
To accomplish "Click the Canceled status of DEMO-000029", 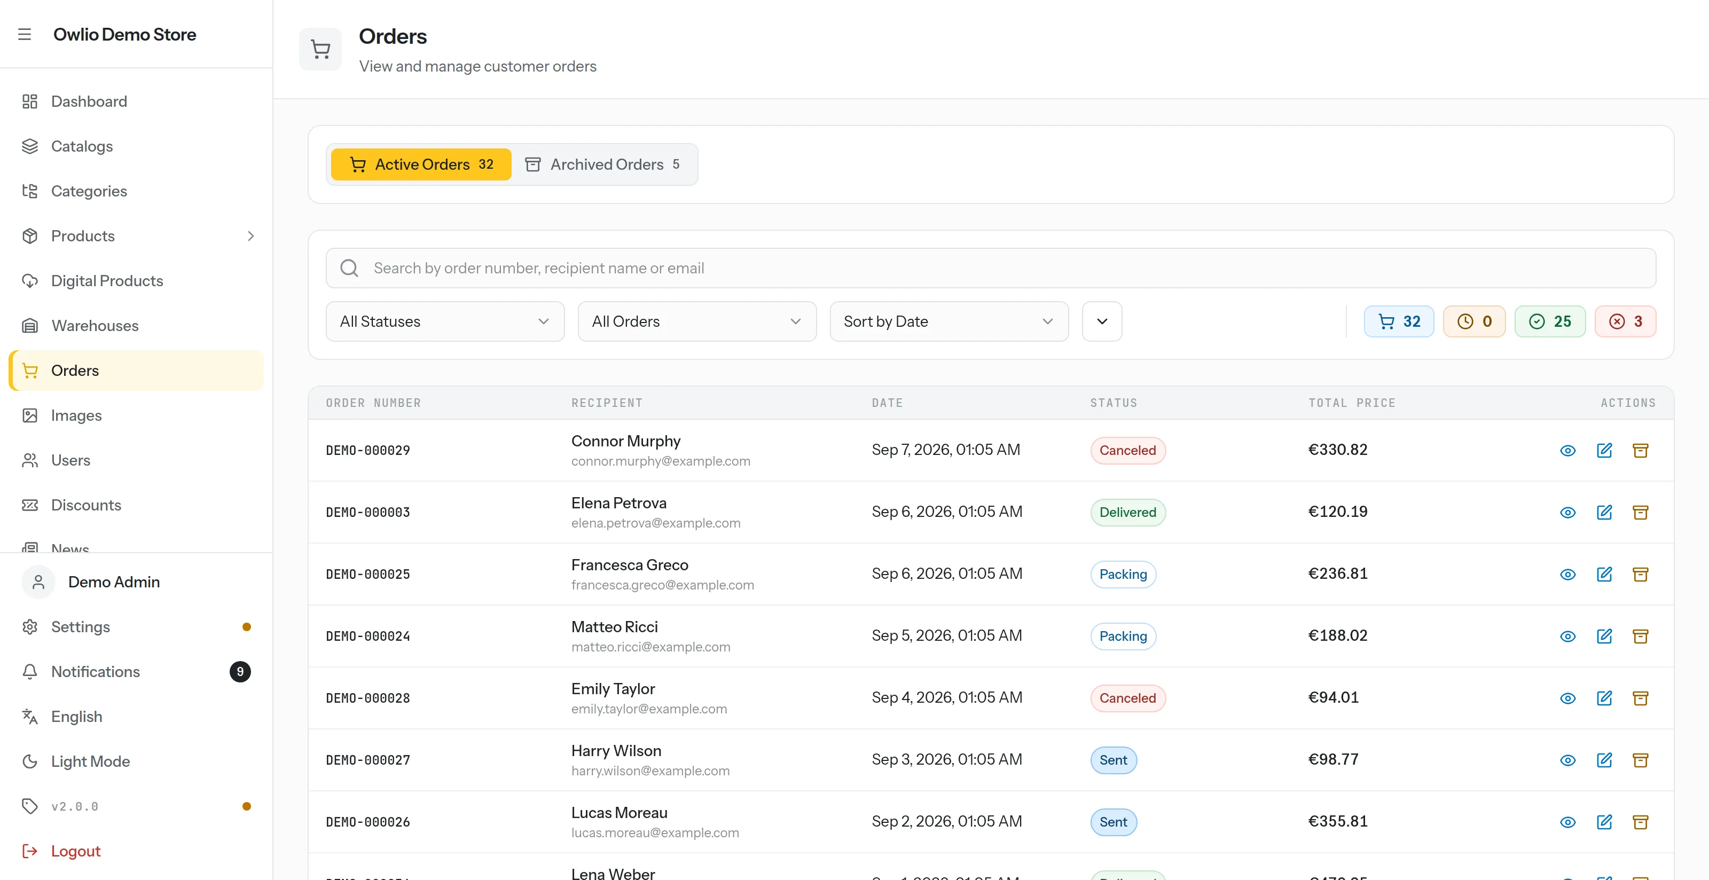I will (1128, 450).
